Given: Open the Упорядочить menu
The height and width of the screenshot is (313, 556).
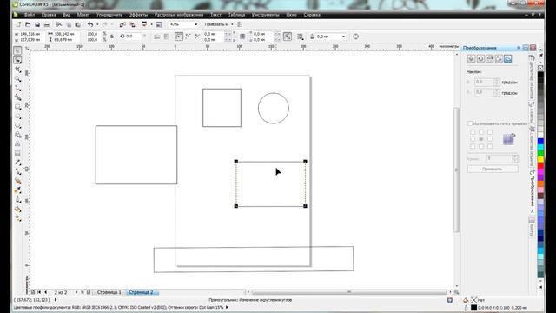Looking at the screenshot, I should [109, 15].
